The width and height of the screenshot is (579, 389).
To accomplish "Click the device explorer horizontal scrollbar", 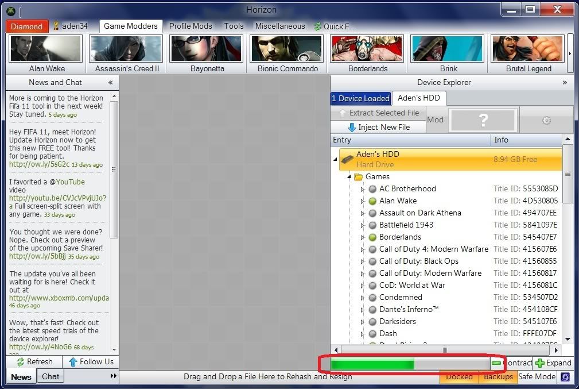I will click(x=446, y=350).
